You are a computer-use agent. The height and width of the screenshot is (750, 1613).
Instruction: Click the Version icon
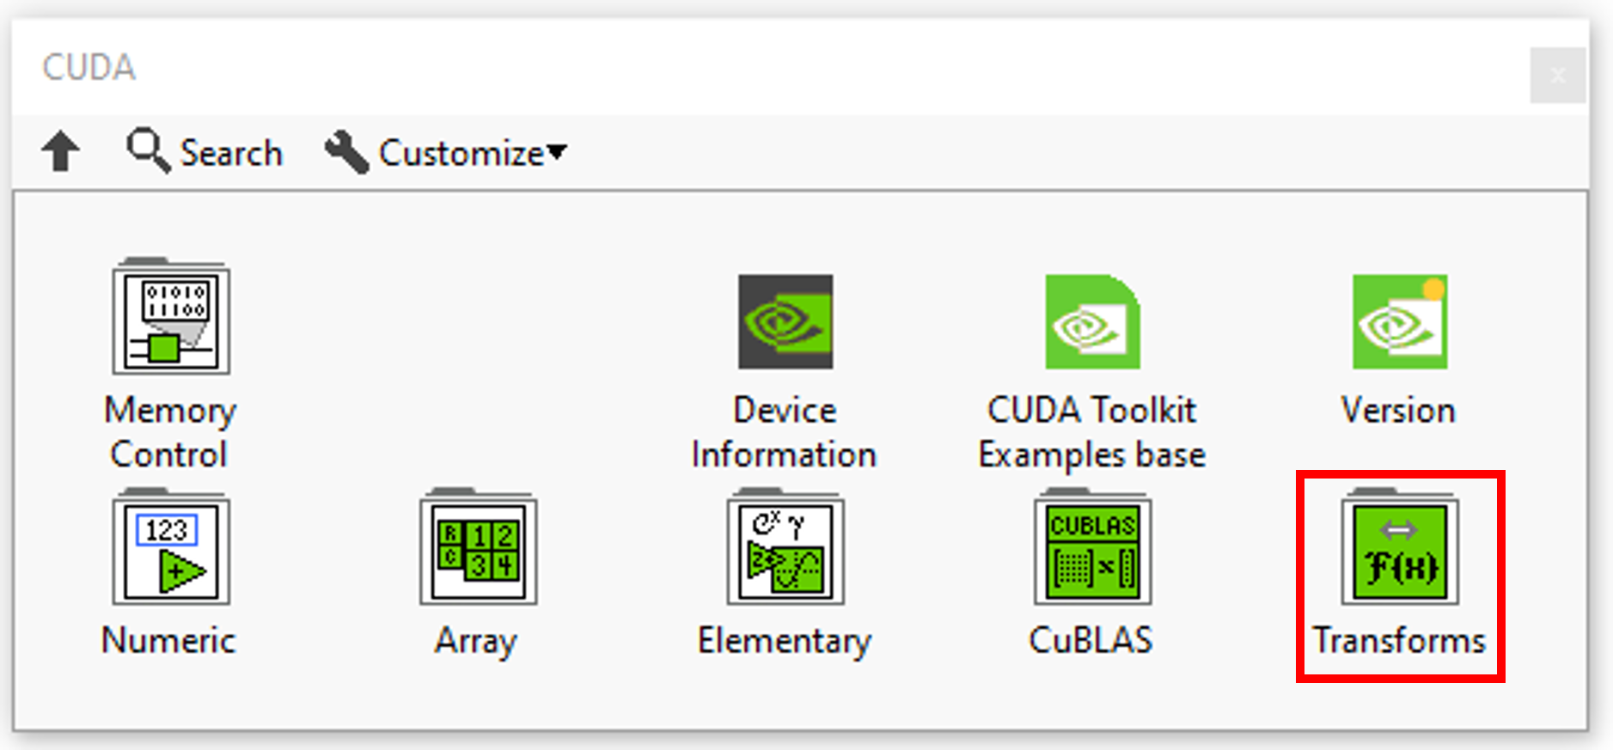coord(1399,321)
